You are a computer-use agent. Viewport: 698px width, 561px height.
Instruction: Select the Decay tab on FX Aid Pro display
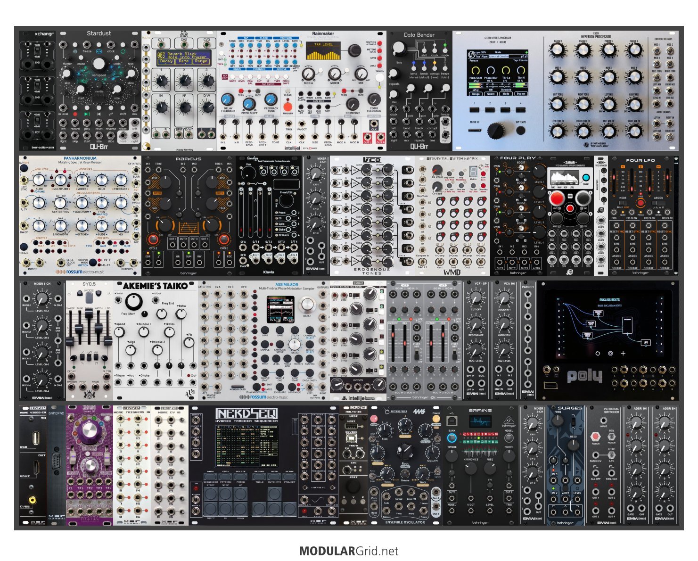point(166,61)
